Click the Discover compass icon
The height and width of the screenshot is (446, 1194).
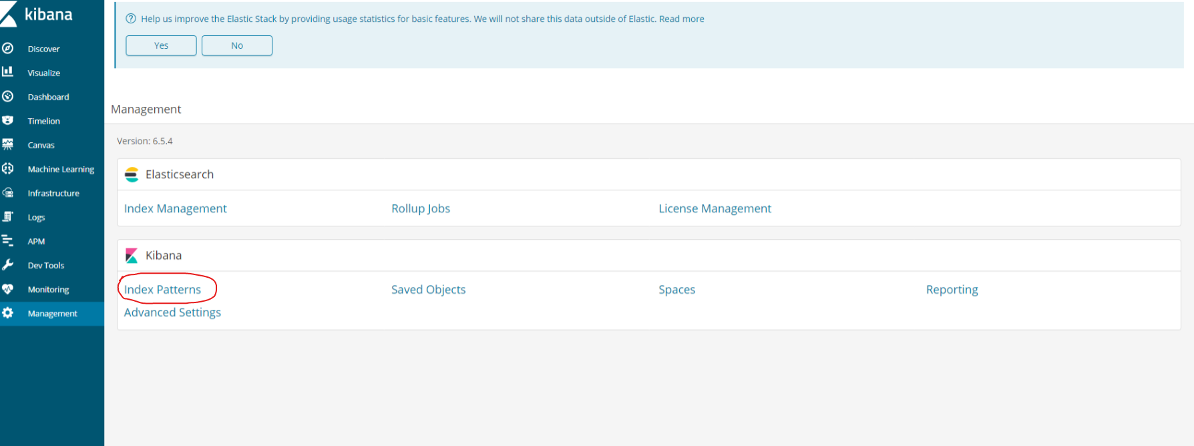[x=8, y=48]
